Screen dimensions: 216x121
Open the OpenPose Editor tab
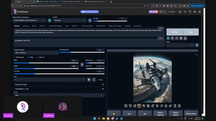pyautogui.click(x=87, y=26)
